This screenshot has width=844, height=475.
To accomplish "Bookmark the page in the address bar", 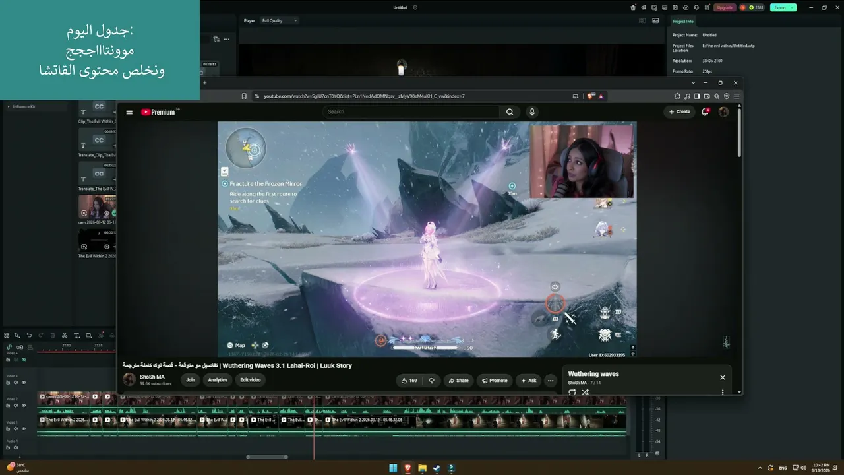I will pos(244,96).
